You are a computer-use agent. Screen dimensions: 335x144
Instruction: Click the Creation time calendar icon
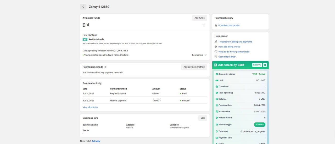click(x=217, y=105)
